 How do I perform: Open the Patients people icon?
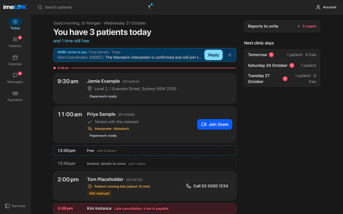[x=15, y=40]
